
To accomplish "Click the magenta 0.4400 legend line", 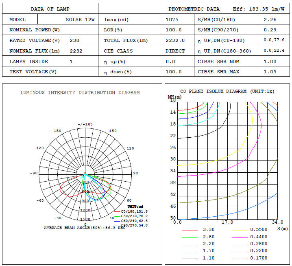I will tap(240, 238).
